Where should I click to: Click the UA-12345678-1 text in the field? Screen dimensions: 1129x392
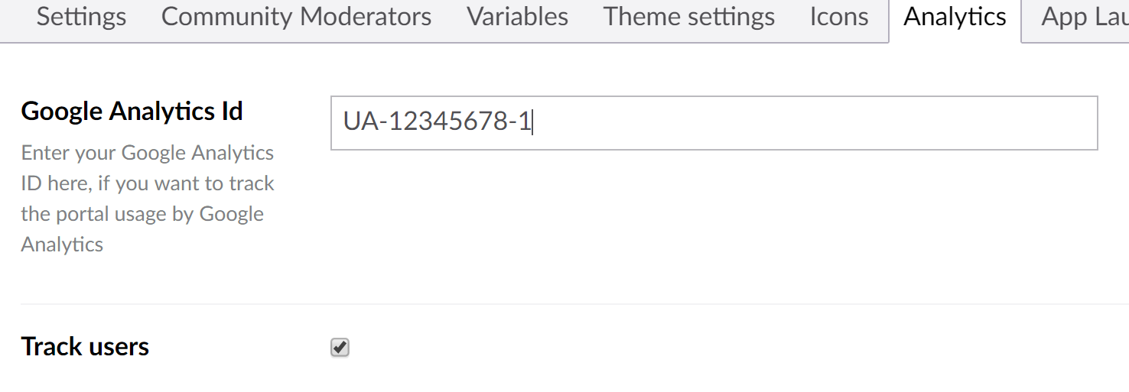point(437,122)
